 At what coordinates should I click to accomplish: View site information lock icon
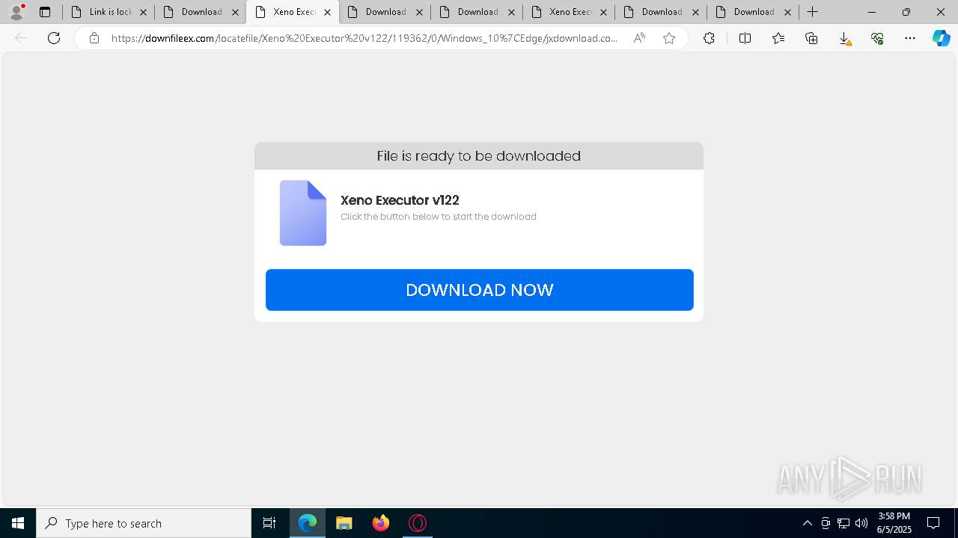[94, 38]
